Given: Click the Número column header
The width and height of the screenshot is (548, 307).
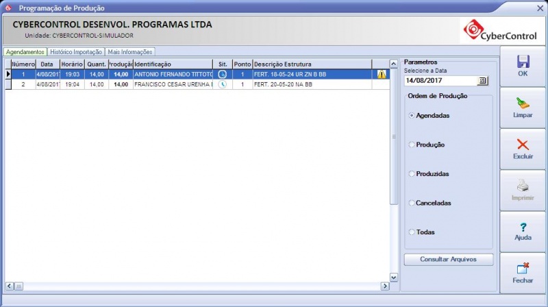Looking at the screenshot, I should click(x=23, y=64).
